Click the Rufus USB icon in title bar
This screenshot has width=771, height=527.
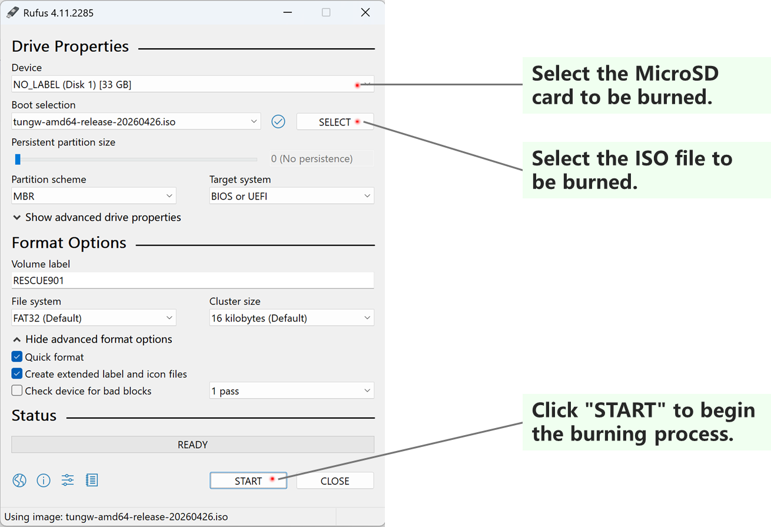point(12,12)
